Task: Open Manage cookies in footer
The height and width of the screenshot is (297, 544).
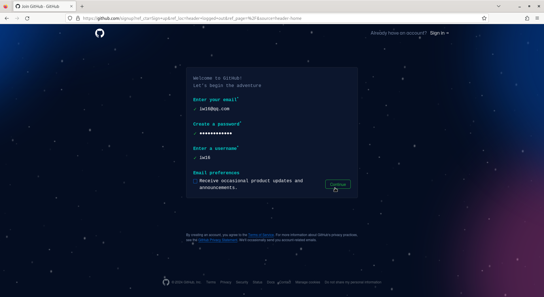Action: click(x=308, y=282)
